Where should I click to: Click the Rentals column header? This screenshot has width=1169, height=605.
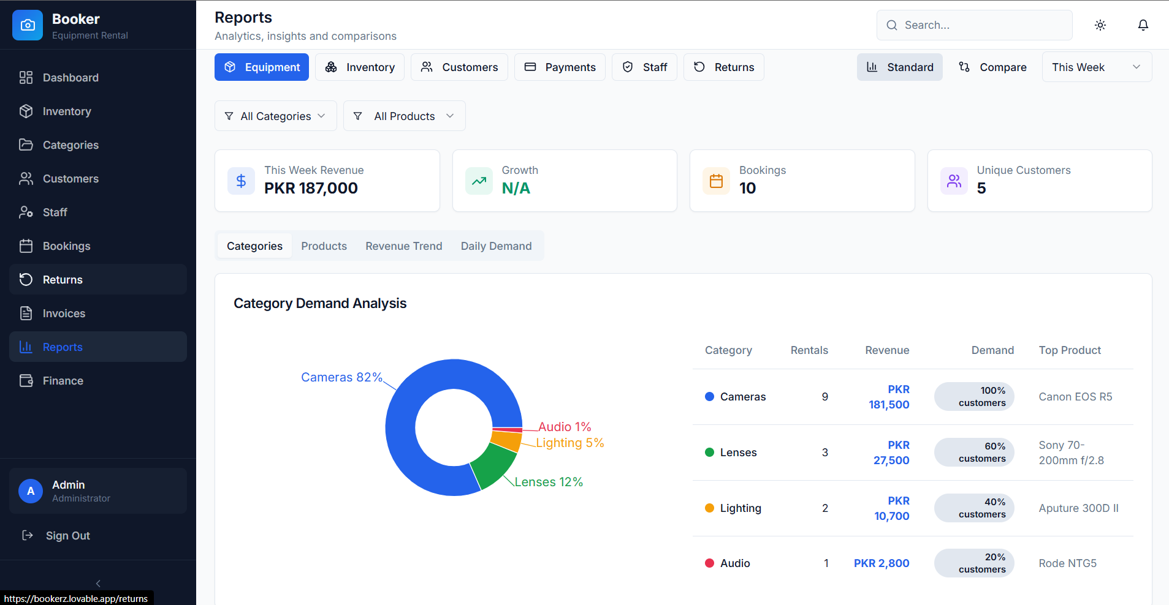tap(809, 350)
